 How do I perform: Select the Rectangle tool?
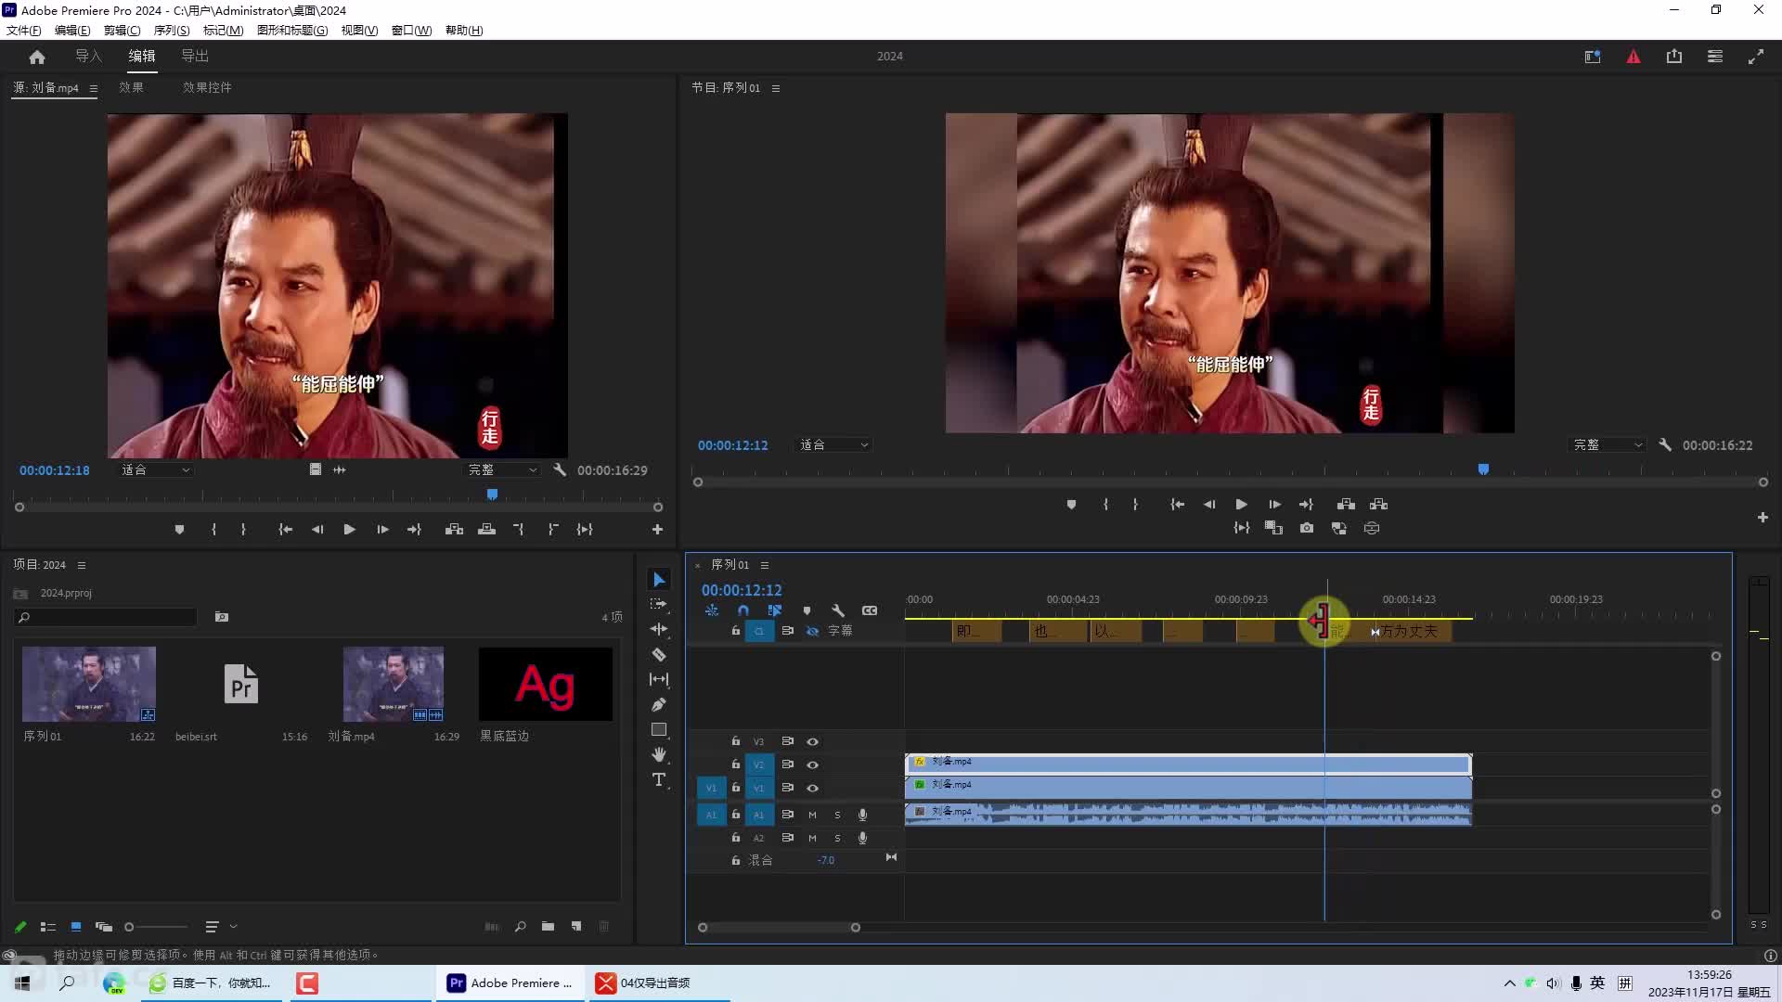(x=659, y=729)
